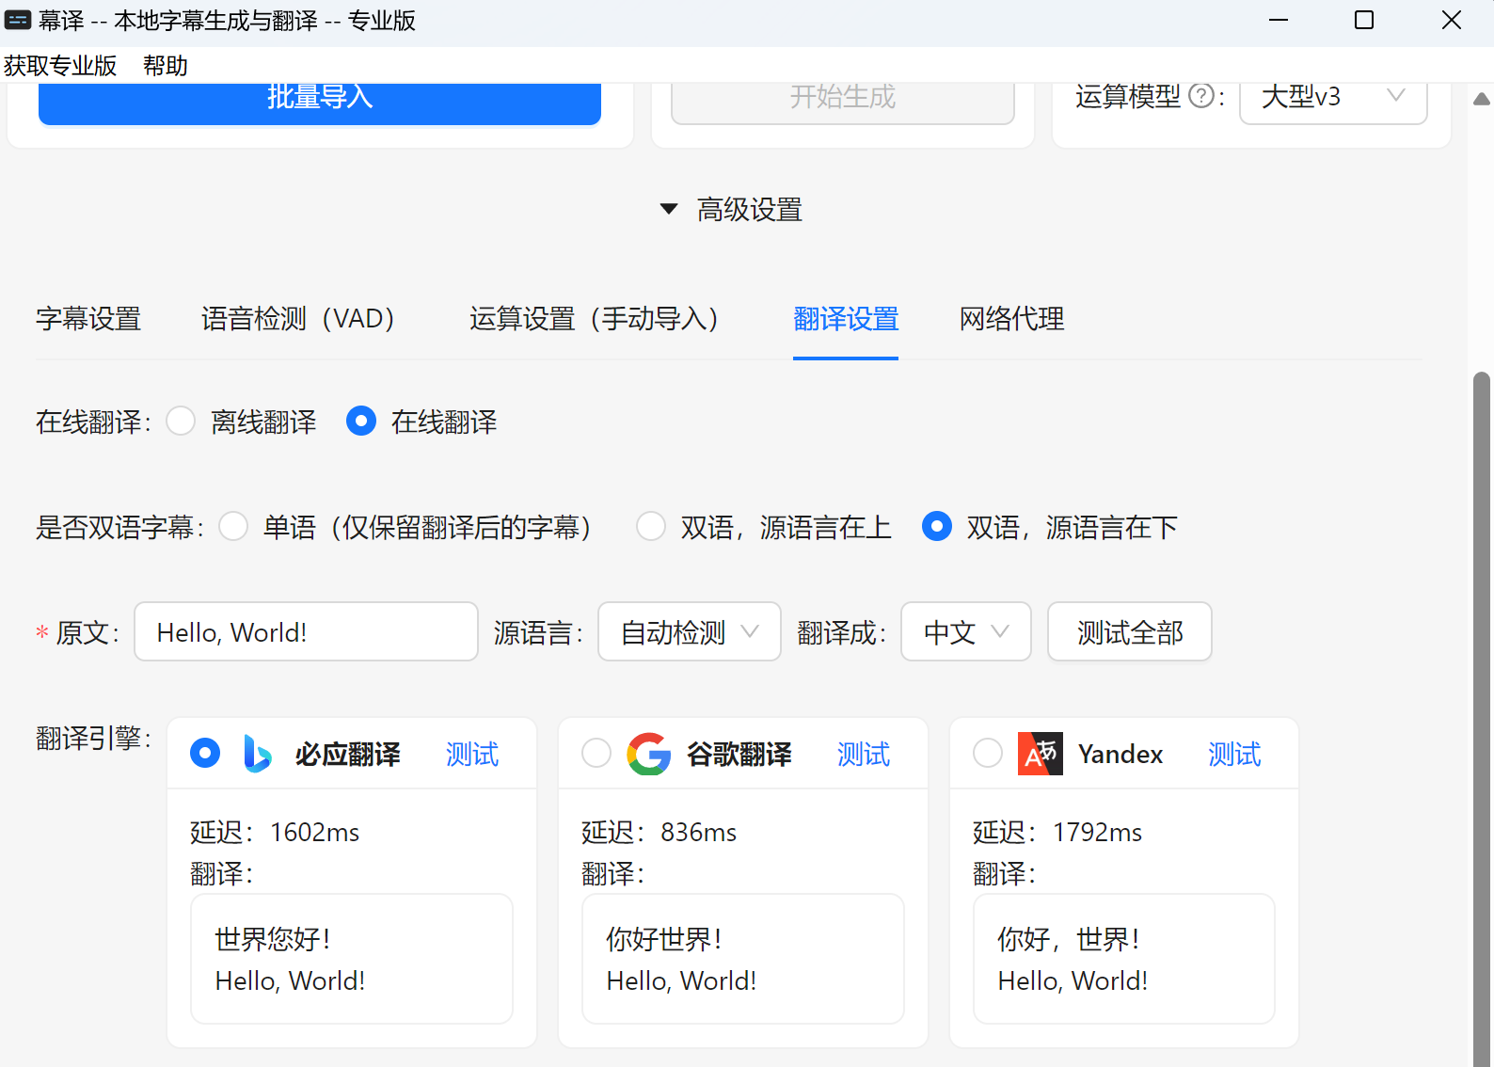Click the Google translate logo icon
1494x1067 pixels.
coord(648,754)
